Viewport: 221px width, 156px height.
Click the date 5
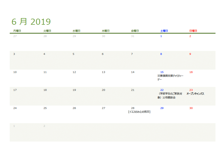tap(73, 54)
